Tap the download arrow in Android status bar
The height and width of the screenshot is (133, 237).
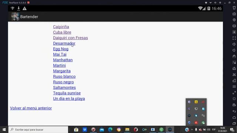[x=19, y=8]
